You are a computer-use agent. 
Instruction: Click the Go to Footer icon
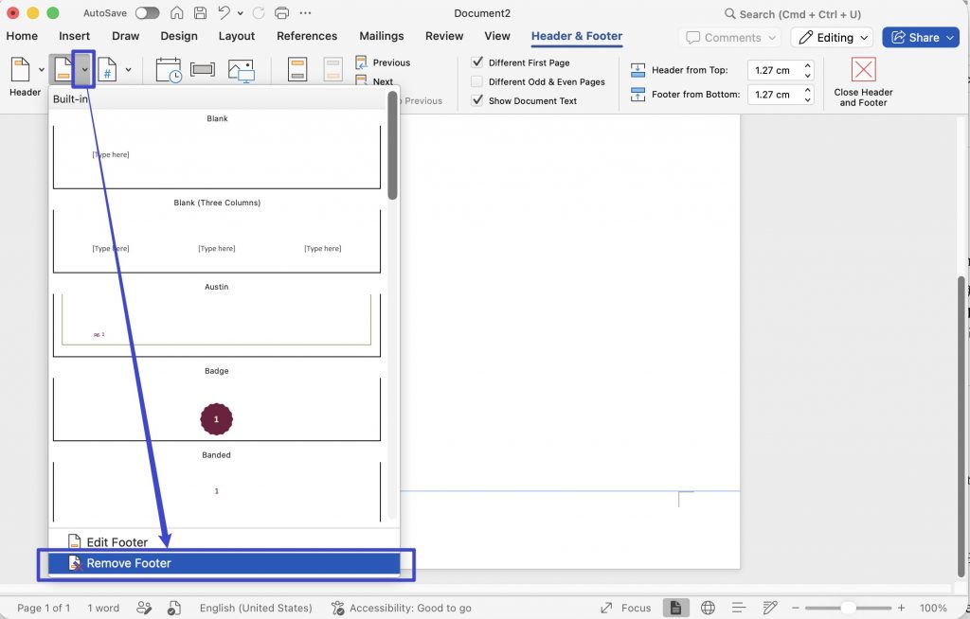pyautogui.click(x=332, y=70)
